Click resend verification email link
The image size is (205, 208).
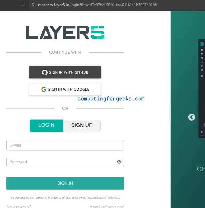click(x=107, y=206)
